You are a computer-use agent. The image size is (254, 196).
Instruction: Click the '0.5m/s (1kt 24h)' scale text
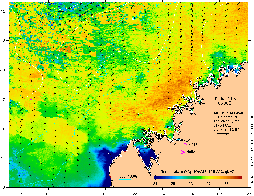227,129
